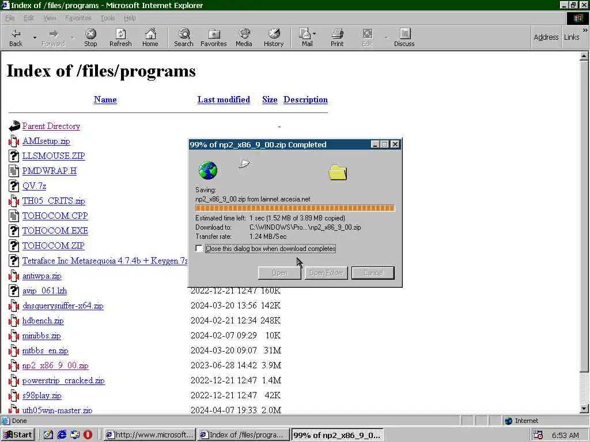590x442 pixels.
Task: Open Discuss toolbar button
Action: tap(404, 37)
